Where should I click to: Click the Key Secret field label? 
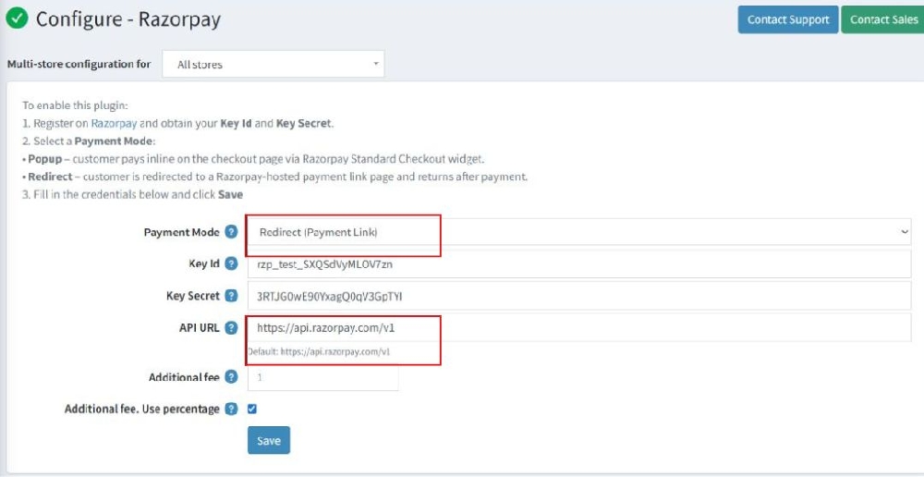(193, 296)
